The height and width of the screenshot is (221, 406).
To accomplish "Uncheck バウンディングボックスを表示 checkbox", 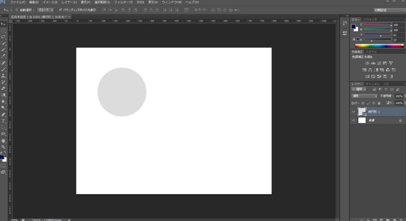I will (61, 10).
